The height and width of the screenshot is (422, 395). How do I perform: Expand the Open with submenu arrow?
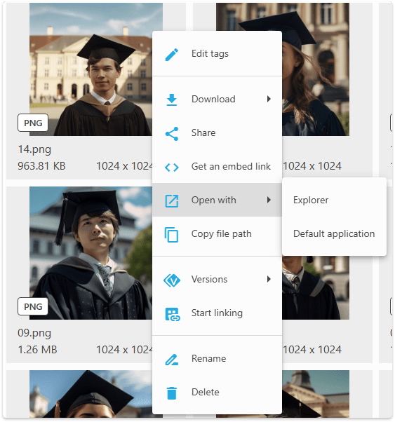pyautogui.click(x=269, y=200)
